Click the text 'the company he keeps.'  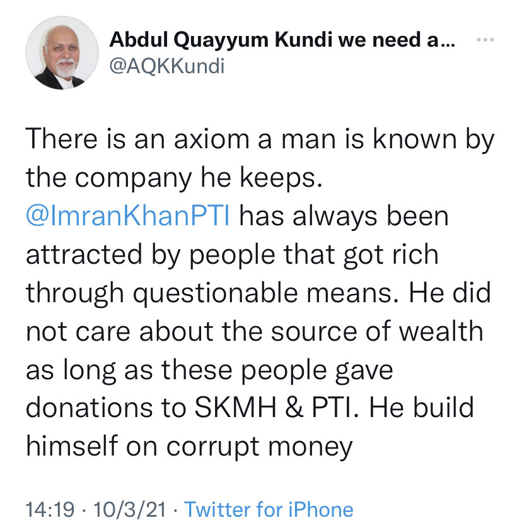(174, 178)
